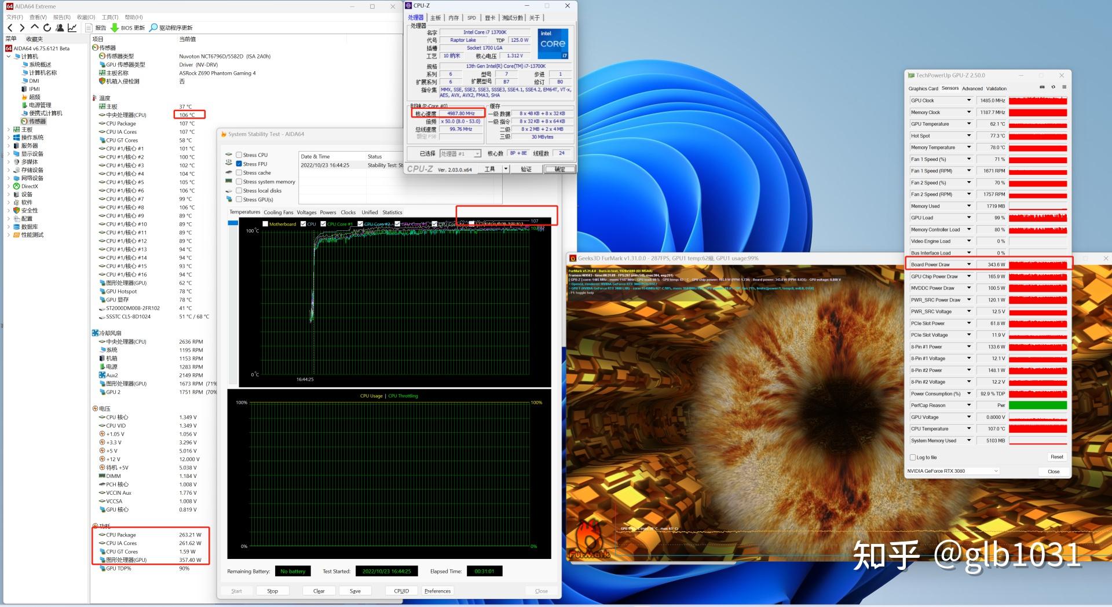Screen dimensions: 1112x607
Task: Click PerfCap Reason green bar in GPU-Z
Action: click(1038, 406)
